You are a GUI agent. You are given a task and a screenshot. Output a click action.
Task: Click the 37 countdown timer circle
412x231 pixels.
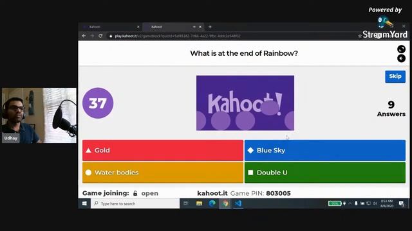point(98,103)
